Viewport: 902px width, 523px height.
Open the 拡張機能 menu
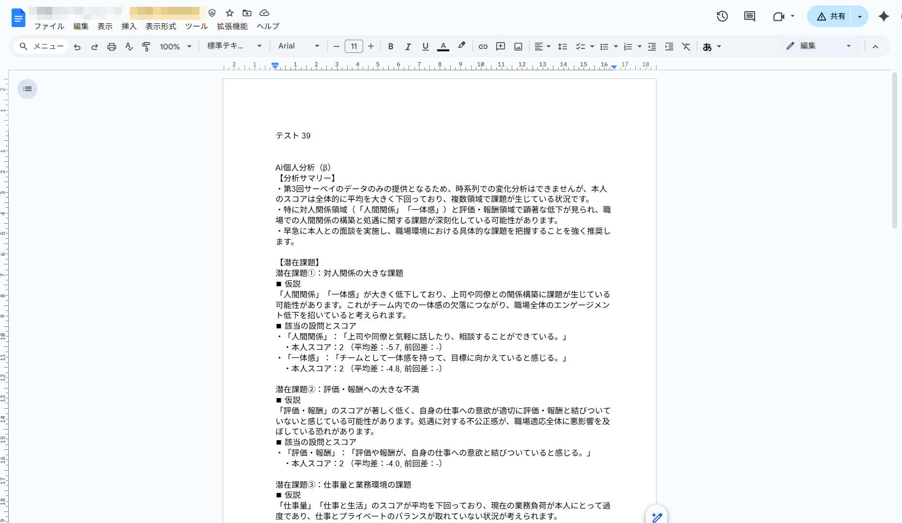coord(232,26)
